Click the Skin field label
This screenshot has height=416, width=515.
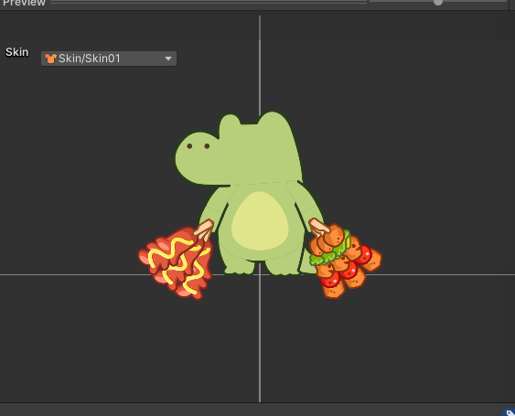click(17, 52)
